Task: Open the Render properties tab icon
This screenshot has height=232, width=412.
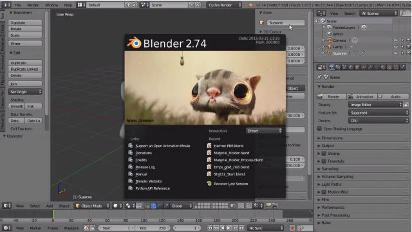Action: (332, 67)
